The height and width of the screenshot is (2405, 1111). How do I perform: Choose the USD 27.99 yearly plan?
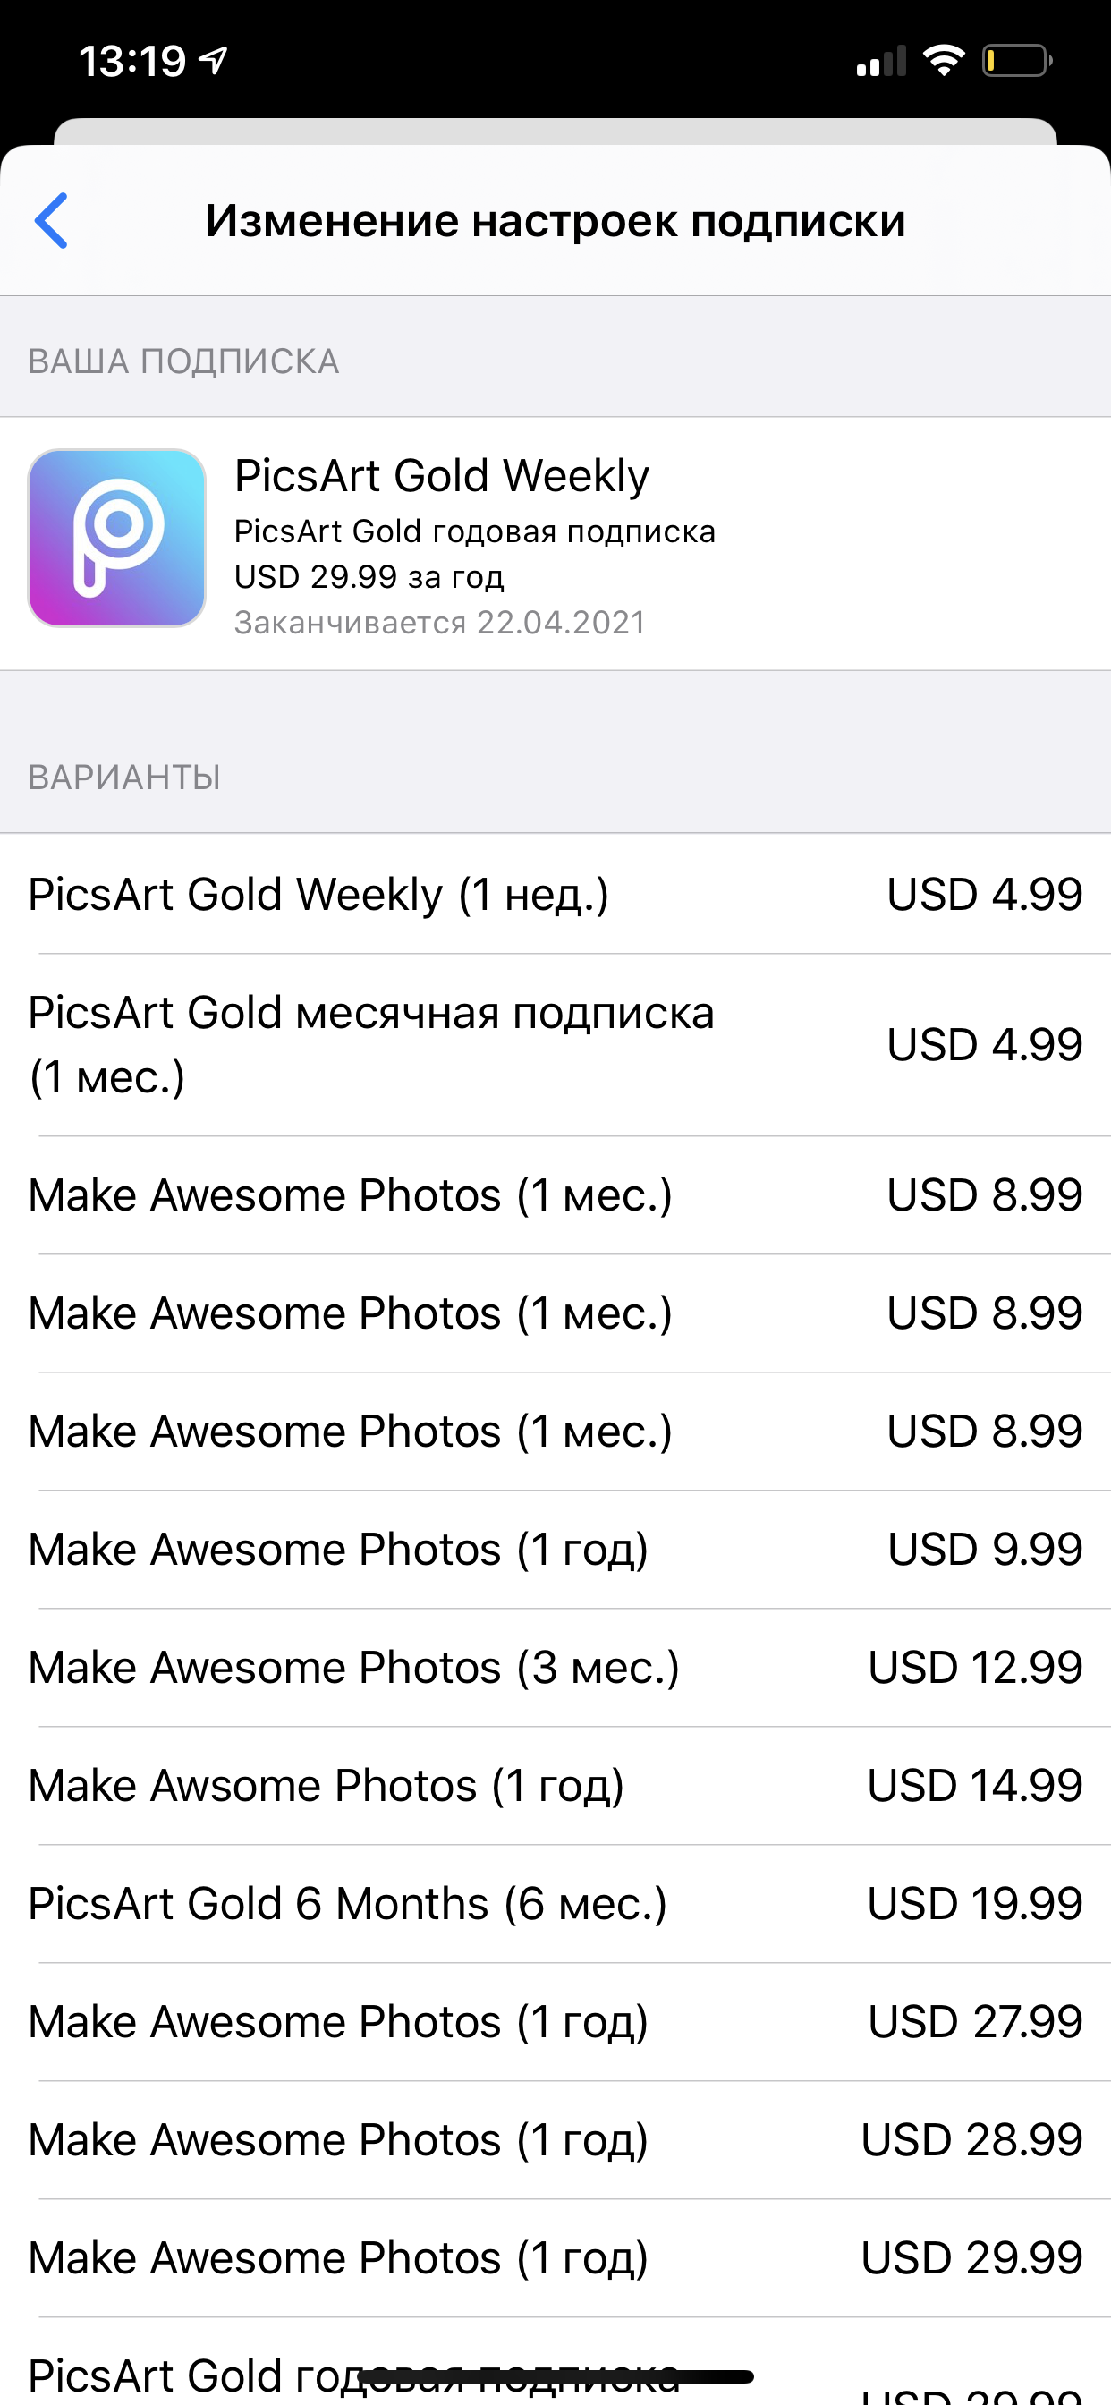coord(555,2022)
